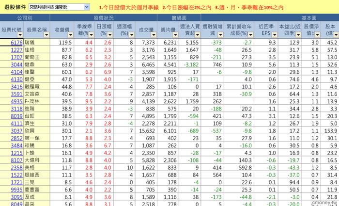339x206 pixels.
Task: Select the volume cell 15,632
Action: pos(146,131)
